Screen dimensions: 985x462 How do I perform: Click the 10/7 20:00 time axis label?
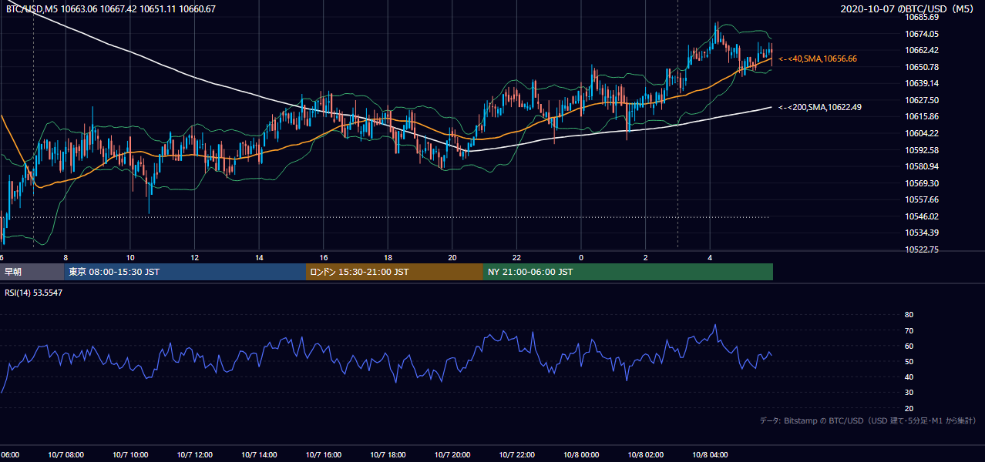click(452, 455)
